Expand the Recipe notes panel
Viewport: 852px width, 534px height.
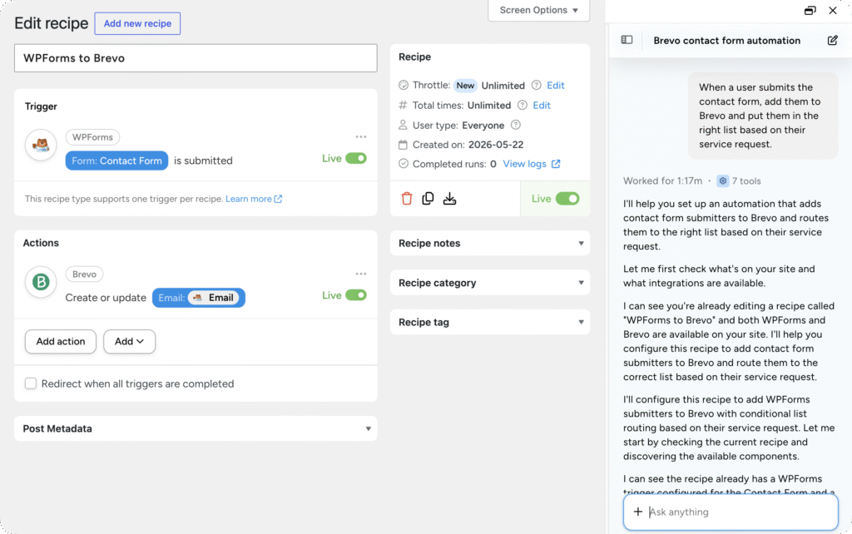tap(490, 244)
